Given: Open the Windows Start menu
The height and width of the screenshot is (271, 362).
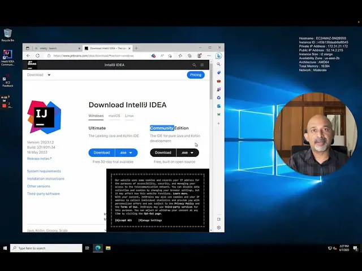Looking at the screenshot, I should [5, 248].
